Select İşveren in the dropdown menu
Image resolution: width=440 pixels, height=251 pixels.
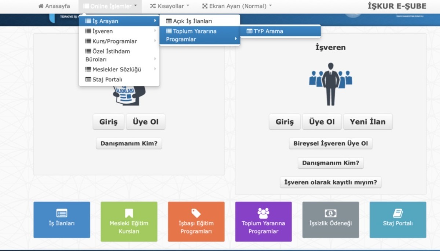[119, 31]
